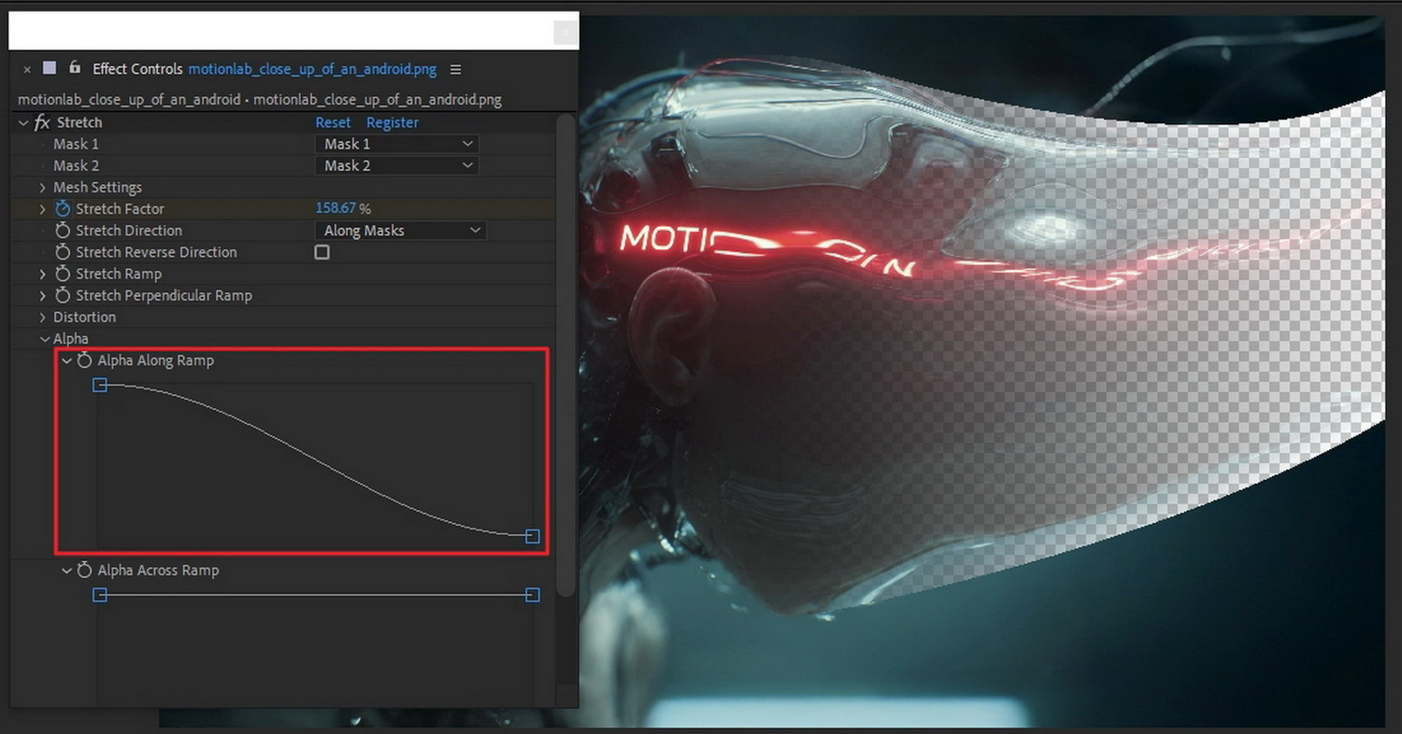Select the start point of Alpha Along Ramp curve
The height and width of the screenshot is (734, 1402).
(100, 385)
